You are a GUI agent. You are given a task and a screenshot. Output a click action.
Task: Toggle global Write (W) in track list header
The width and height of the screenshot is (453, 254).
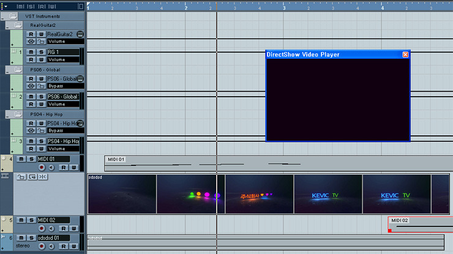click(52, 6)
